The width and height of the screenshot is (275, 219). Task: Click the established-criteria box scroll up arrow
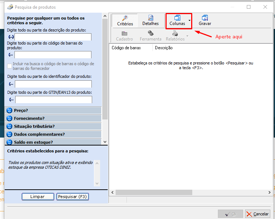[x=97, y=163]
